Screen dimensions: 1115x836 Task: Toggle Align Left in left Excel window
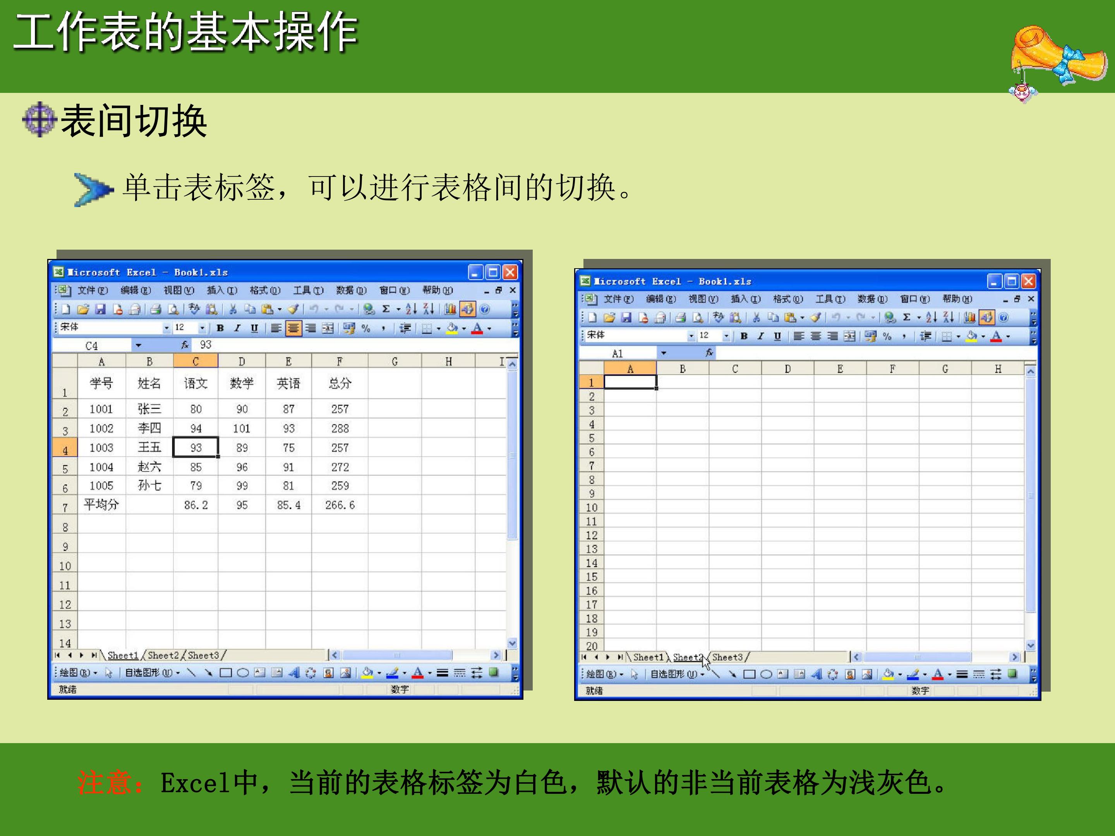(x=276, y=329)
